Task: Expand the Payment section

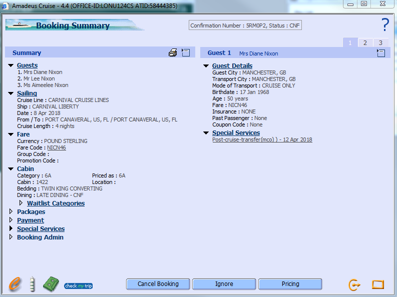Action: click(x=11, y=220)
